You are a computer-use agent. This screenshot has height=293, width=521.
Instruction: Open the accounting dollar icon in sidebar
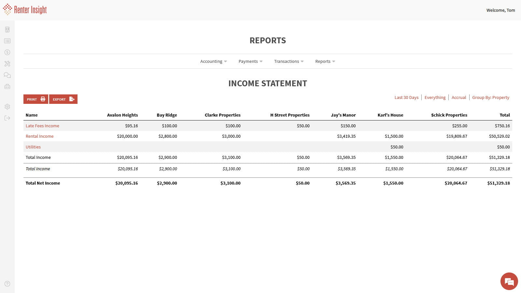pos(7,52)
